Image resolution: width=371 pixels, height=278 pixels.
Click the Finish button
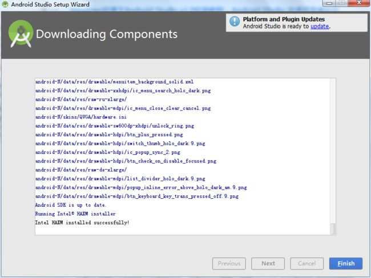(346, 263)
